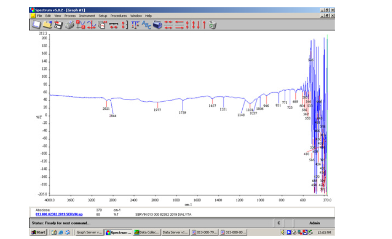Open the View menu
The image size is (392, 239).
[x=58, y=16]
